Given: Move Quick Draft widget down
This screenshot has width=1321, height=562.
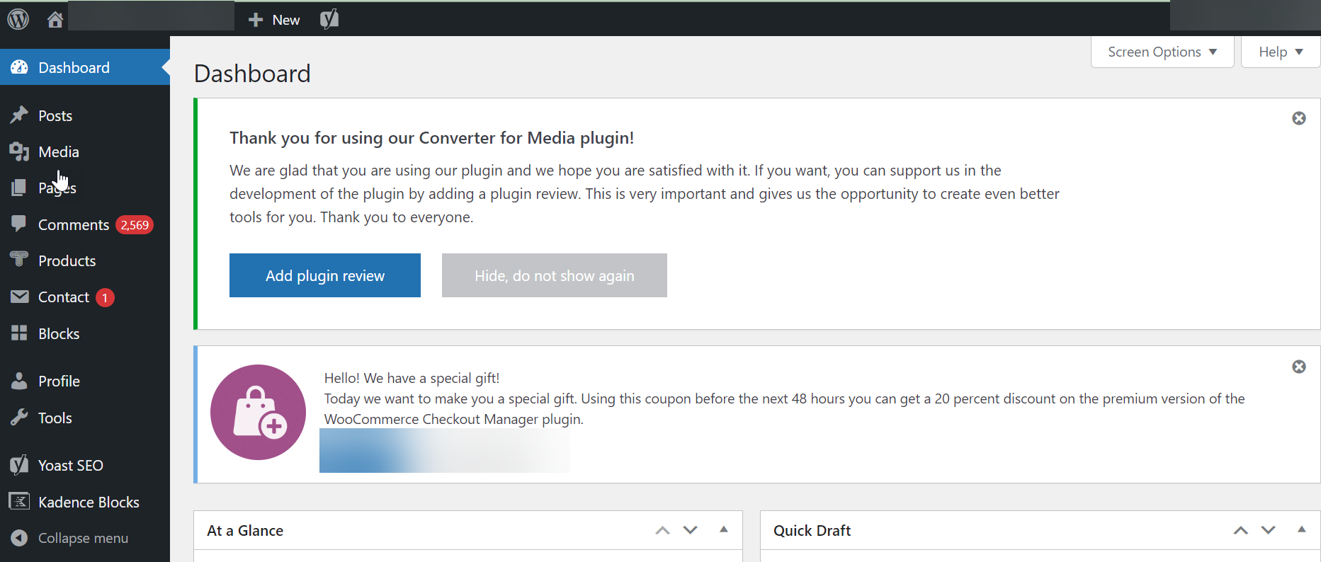Looking at the screenshot, I should point(1269,530).
